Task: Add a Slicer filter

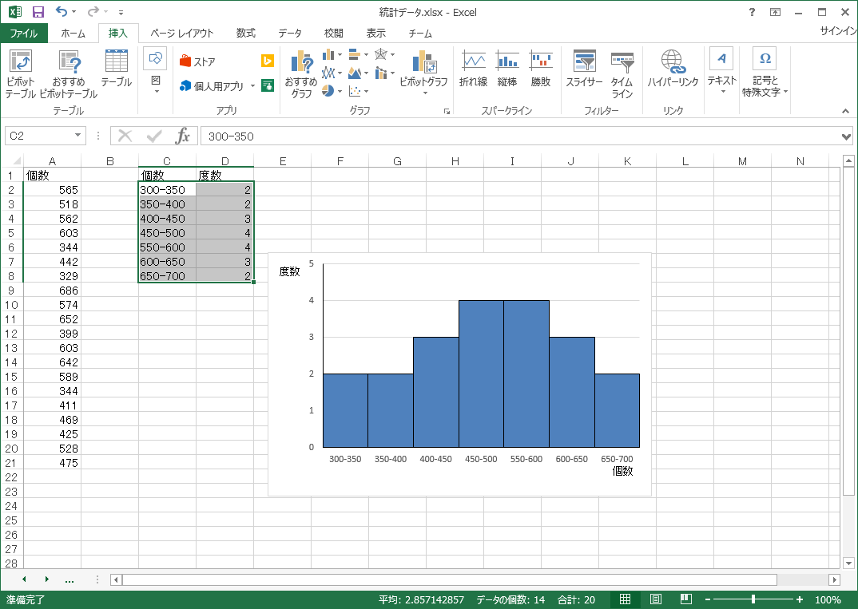Action: tap(584, 69)
